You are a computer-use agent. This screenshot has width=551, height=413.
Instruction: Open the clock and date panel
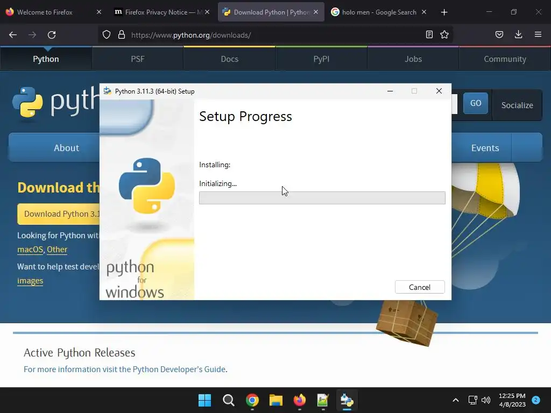pyautogui.click(x=512, y=400)
